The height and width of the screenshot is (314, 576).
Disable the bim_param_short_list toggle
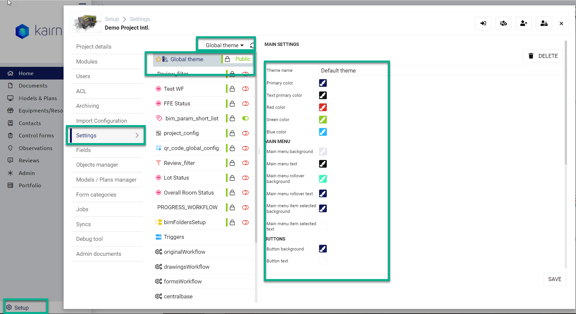coord(245,118)
